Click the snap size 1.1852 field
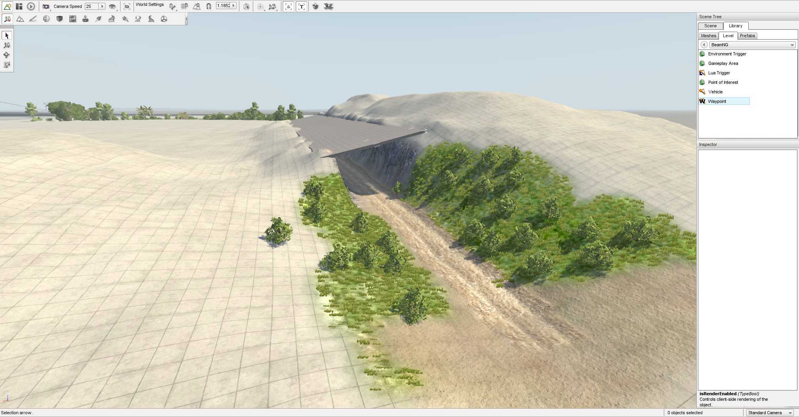 pos(223,6)
